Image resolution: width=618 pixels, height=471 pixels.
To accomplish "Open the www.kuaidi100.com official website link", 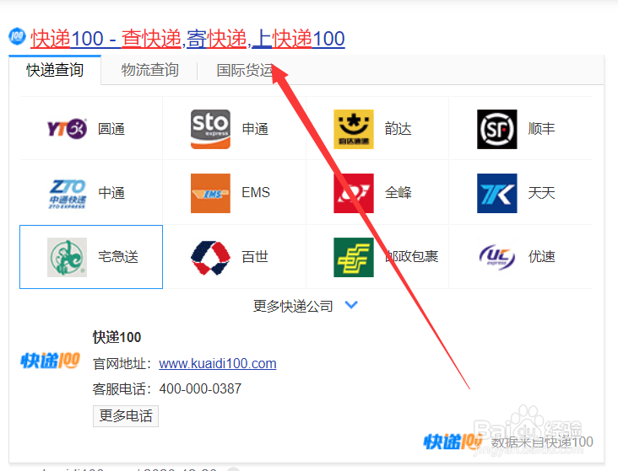I will (x=218, y=364).
